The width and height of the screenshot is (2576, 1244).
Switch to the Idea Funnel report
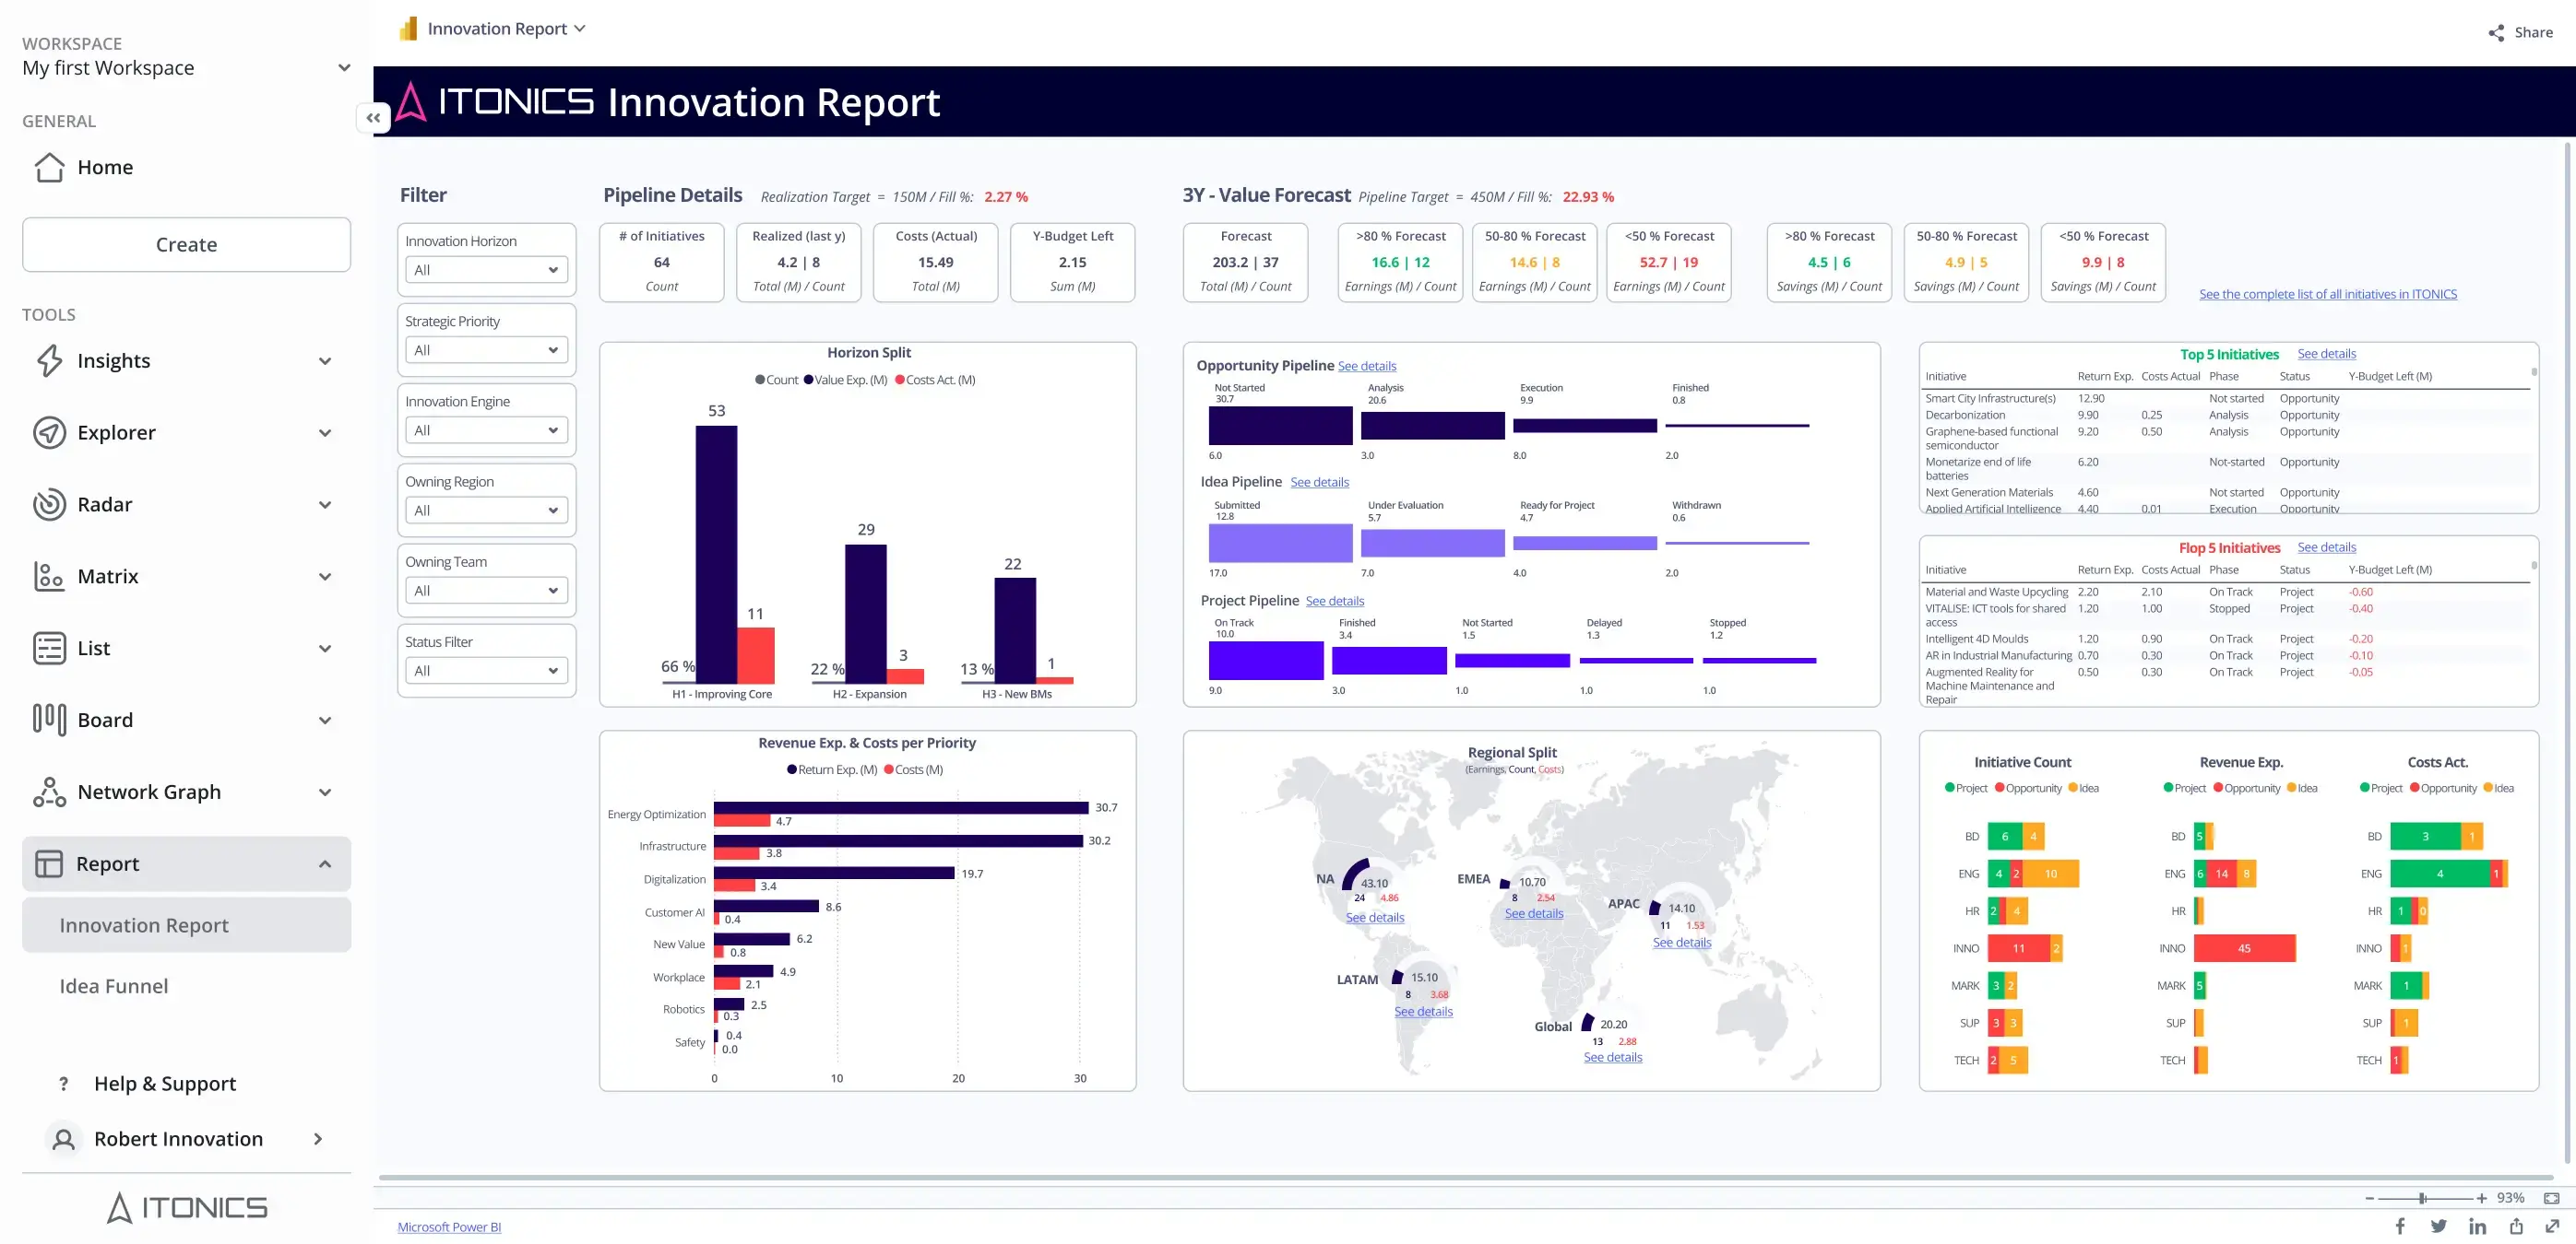[113, 985]
